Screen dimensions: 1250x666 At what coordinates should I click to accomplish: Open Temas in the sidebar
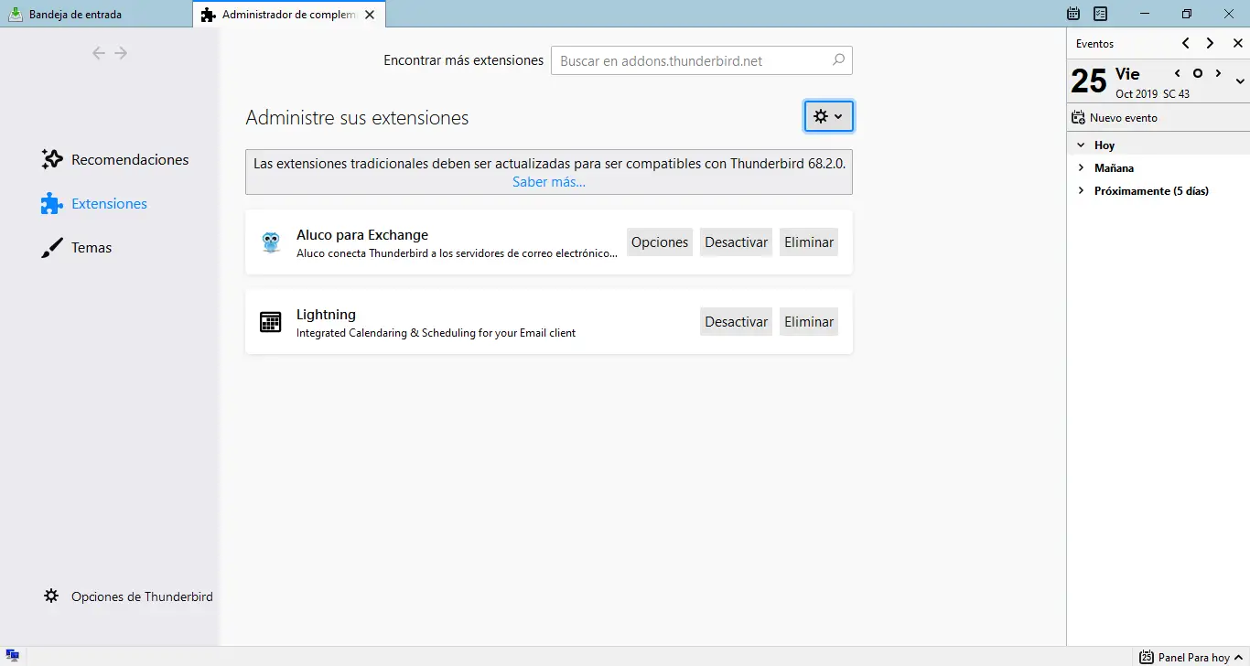(x=77, y=247)
